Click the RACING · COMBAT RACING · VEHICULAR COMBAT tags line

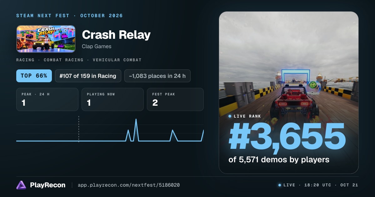click(79, 60)
